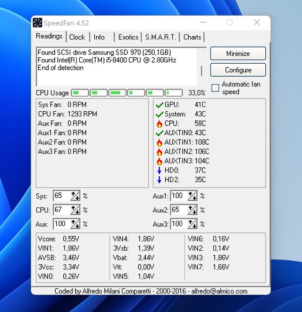This screenshot has height=312, width=302.
Task: Open the Exotics tab
Action: (x=128, y=37)
